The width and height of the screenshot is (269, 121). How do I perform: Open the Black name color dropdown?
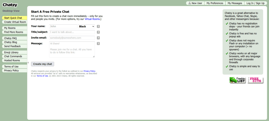click(x=86, y=27)
